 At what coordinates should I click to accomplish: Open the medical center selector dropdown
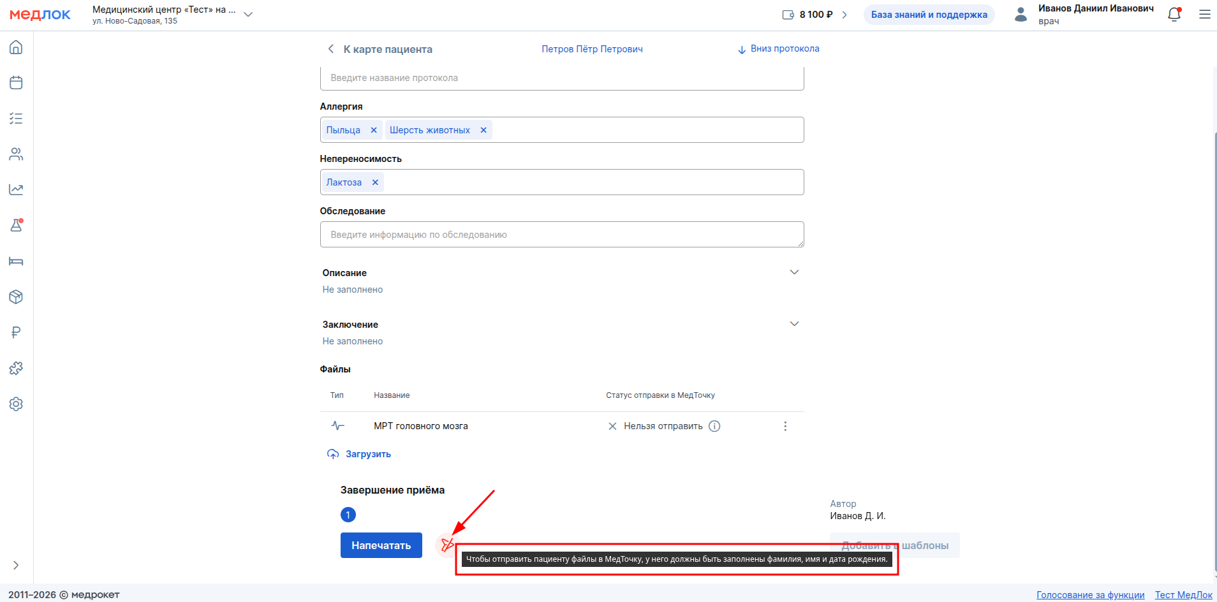(248, 15)
